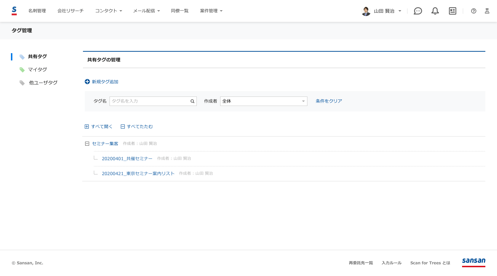The height and width of the screenshot is (276, 497).
Task: Open Scan for Trees とは footer link
Action: point(430,263)
